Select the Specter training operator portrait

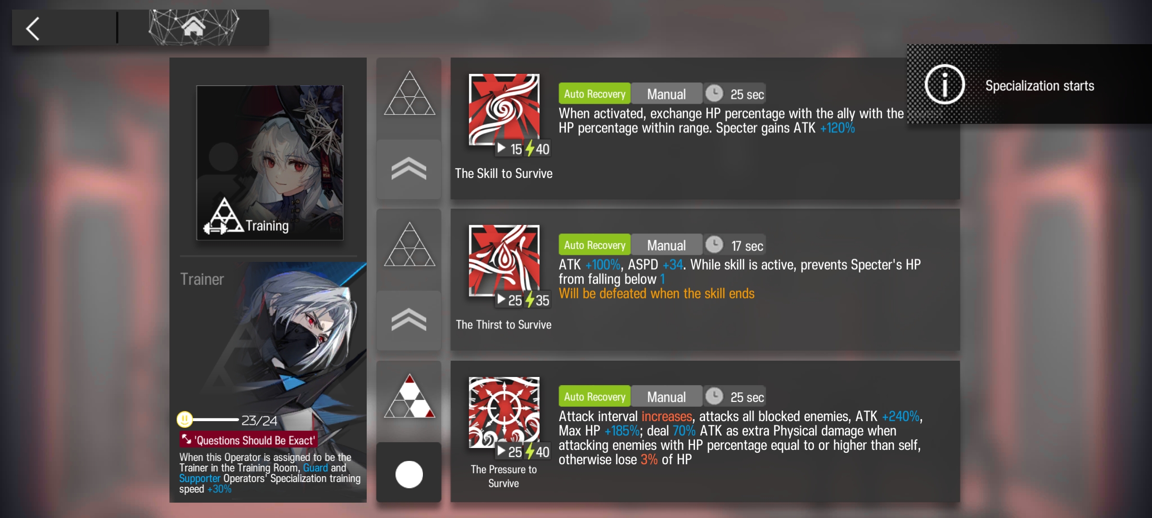coord(270,163)
